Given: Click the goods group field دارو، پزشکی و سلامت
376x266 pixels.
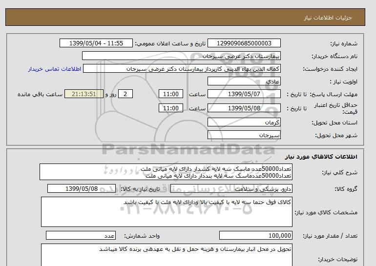Looking at the screenshot, I should coord(231,188).
